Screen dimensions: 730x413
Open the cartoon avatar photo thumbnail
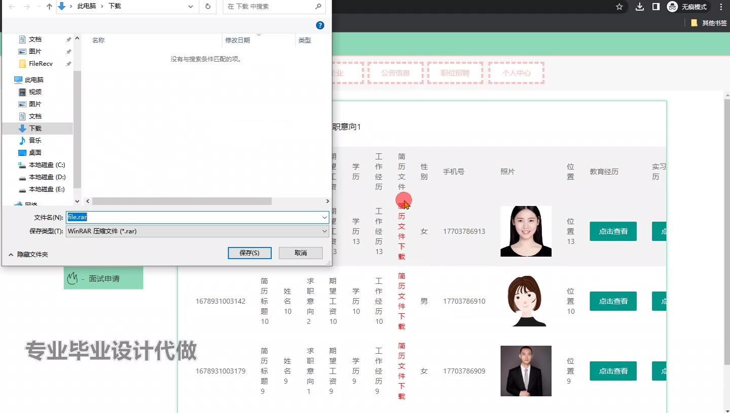tap(526, 301)
